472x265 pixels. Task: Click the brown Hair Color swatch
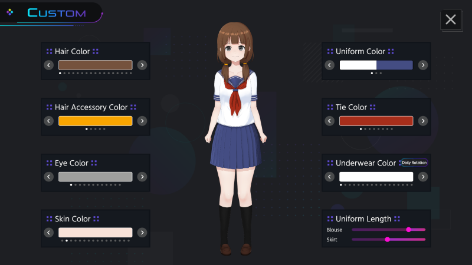pyautogui.click(x=95, y=65)
